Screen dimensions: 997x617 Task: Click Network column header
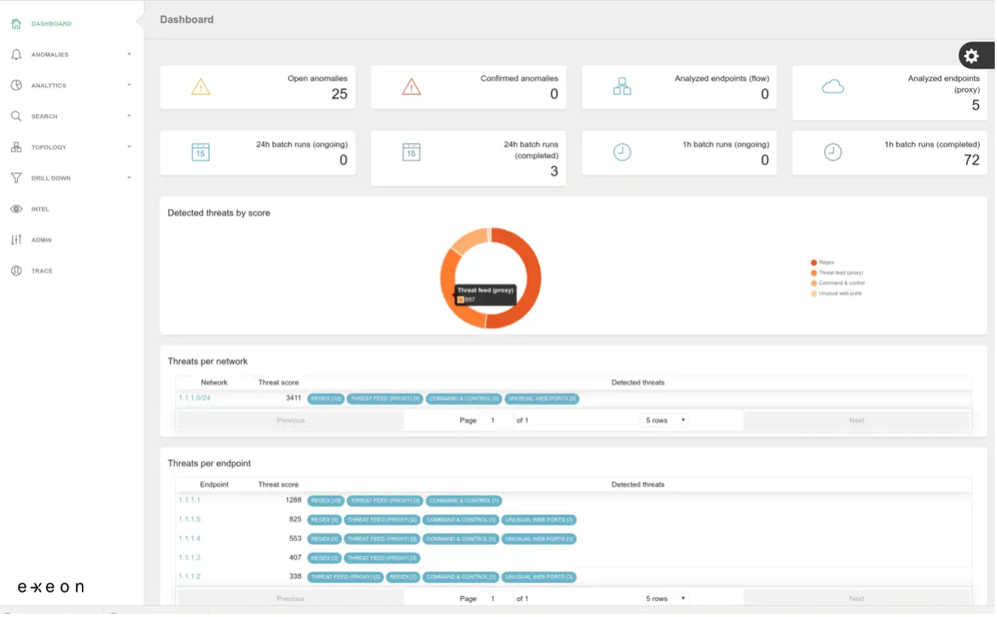[x=214, y=383]
